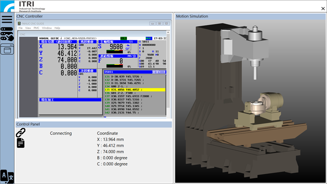Open the PMC menu
The height and width of the screenshot is (184, 327).
tap(36, 28)
